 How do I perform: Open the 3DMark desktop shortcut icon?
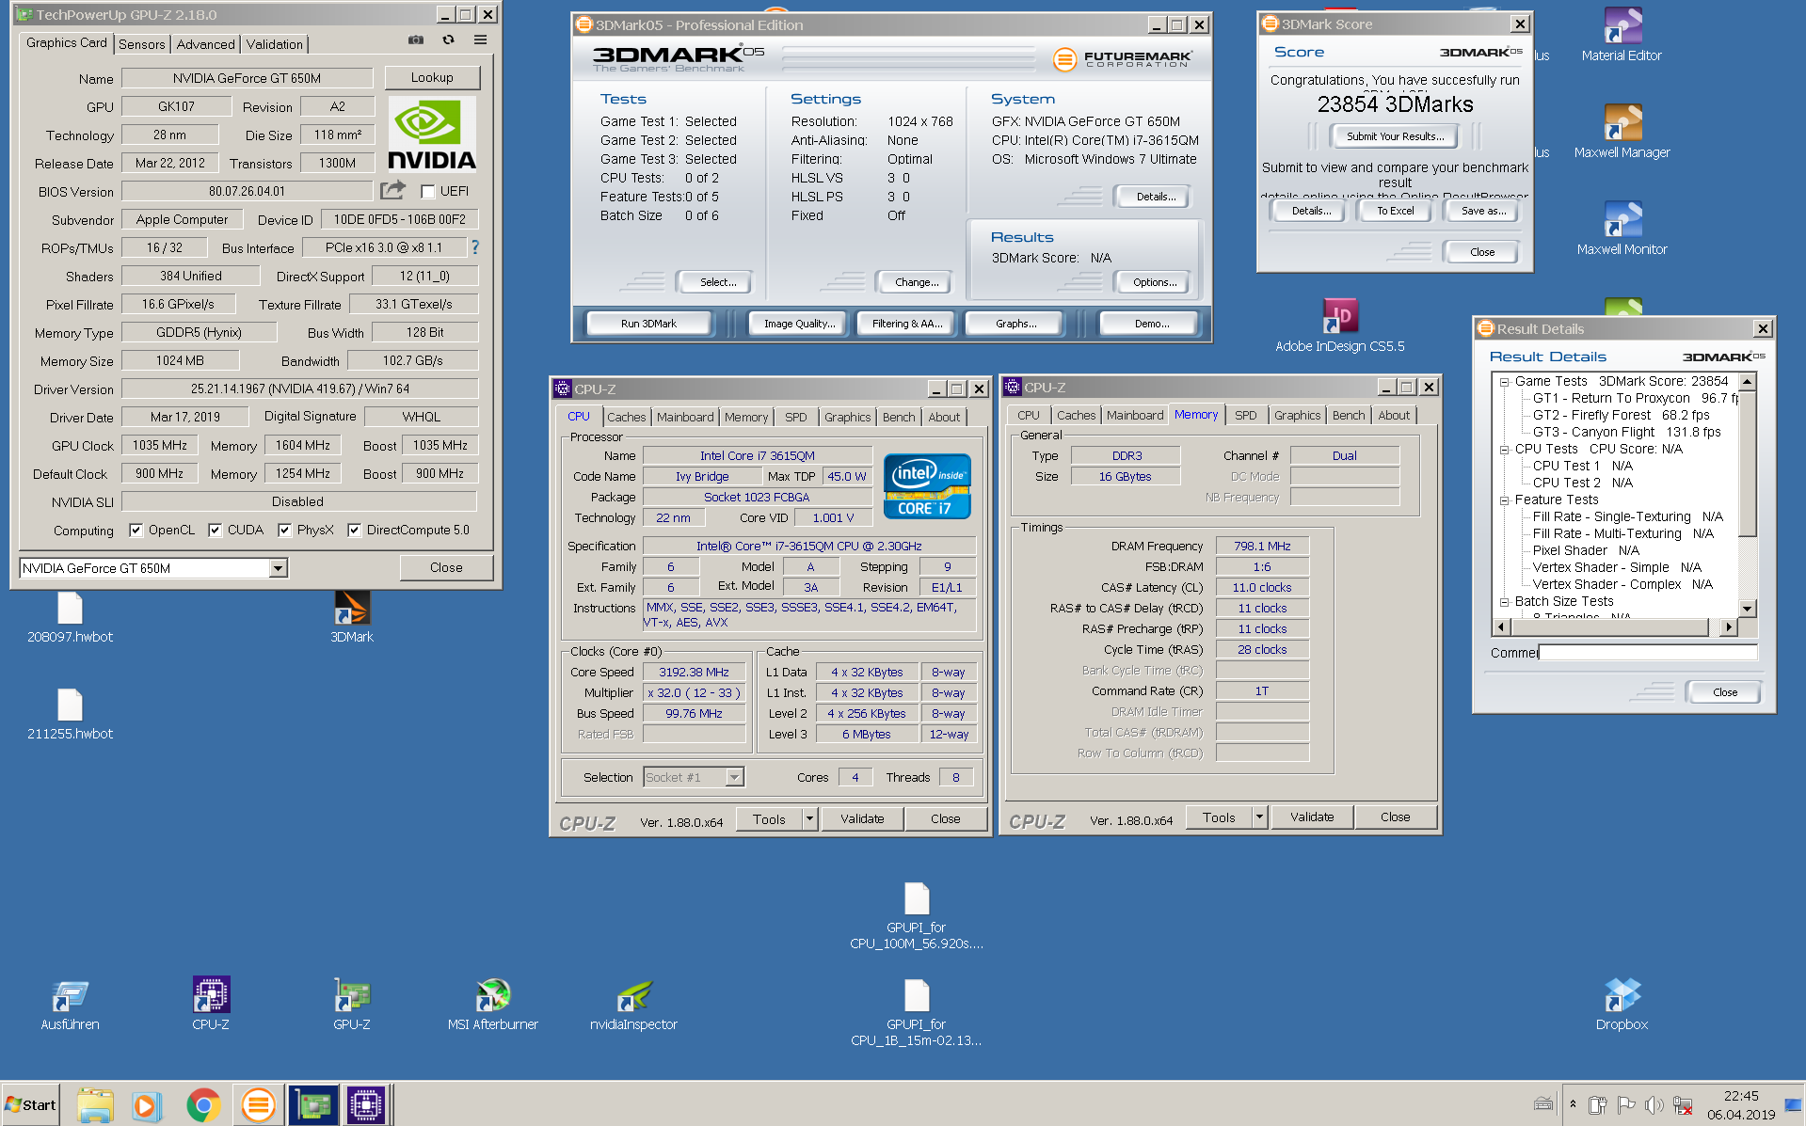coord(352,609)
